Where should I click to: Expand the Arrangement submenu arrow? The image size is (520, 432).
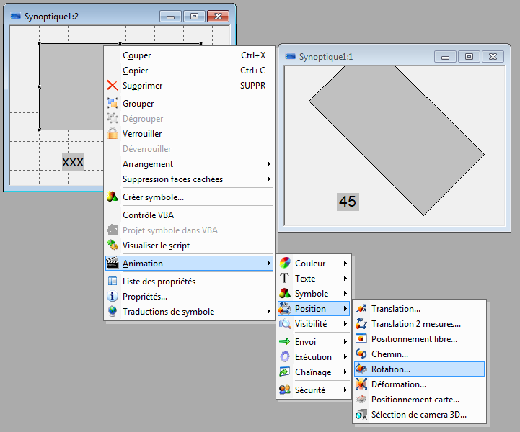tap(269, 164)
